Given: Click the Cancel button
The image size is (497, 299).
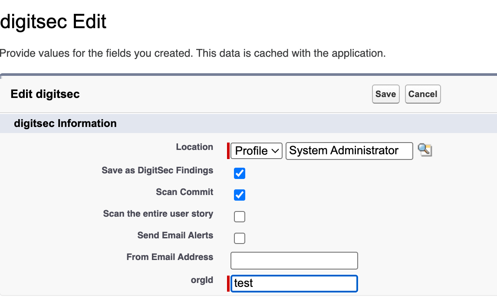Looking at the screenshot, I should (x=423, y=94).
